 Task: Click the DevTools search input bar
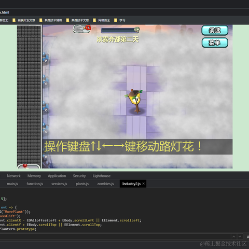point(115,237)
